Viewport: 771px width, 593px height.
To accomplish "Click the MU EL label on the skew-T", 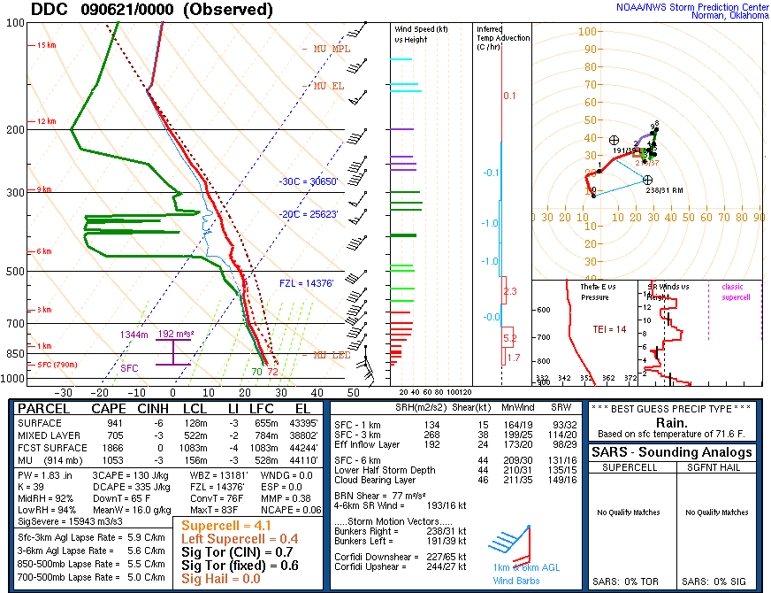I will coord(324,86).
